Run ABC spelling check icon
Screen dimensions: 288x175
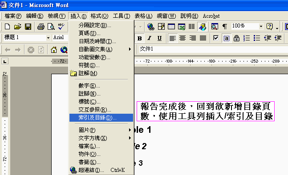[x=61, y=27]
